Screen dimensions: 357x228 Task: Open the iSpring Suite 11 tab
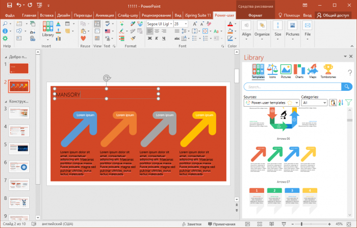coord(196,15)
